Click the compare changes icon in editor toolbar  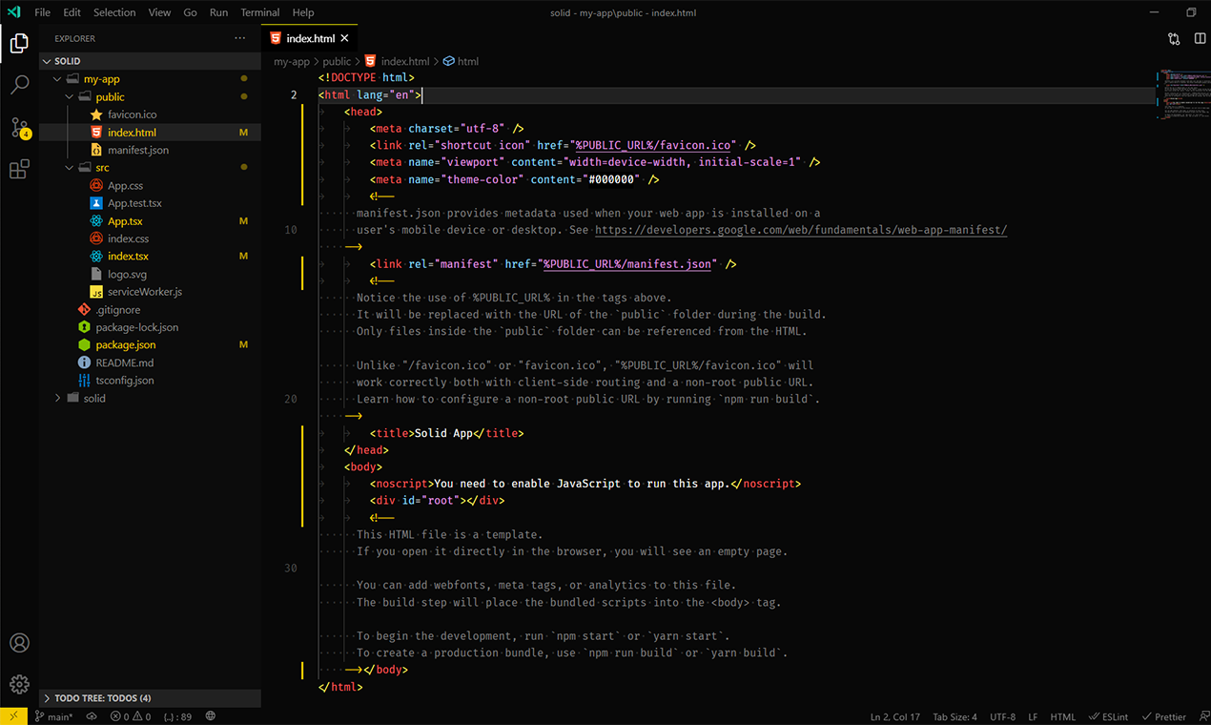(x=1174, y=36)
